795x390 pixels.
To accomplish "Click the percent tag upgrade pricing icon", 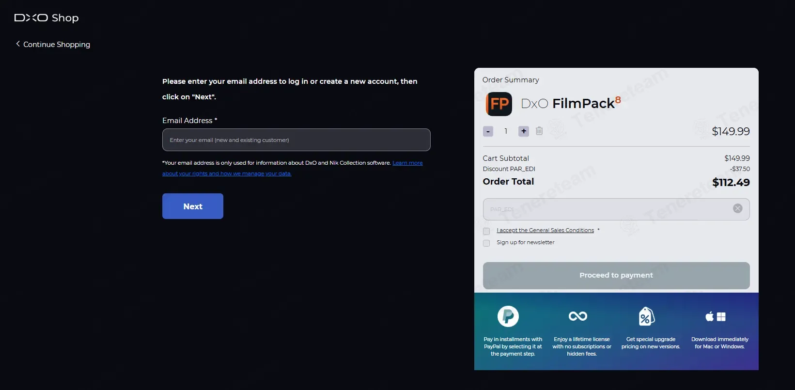I will pos(647,316).
